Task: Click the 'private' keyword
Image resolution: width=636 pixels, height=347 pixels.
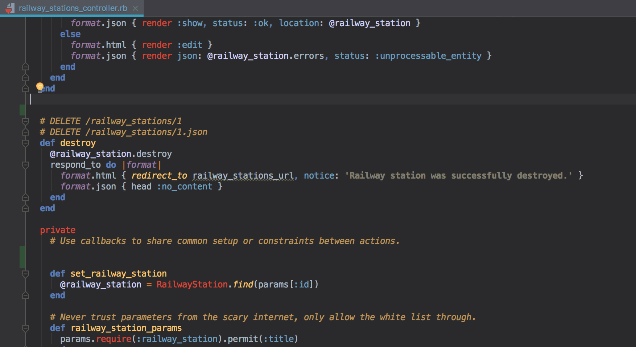Action: tap(58, 230)
